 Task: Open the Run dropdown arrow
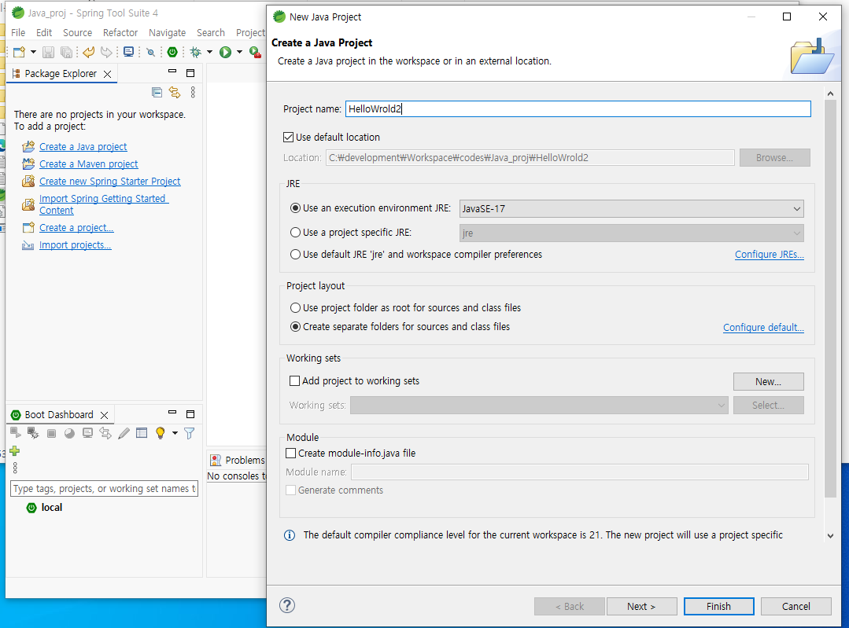[239, 52]
